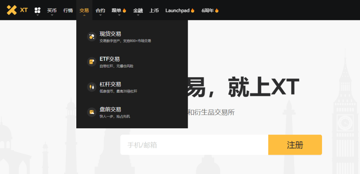Open the four-squares apps grid icon

(x=38, y=10)
